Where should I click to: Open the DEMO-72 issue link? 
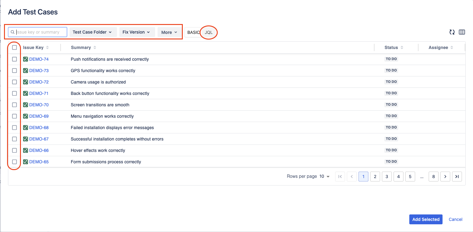[39, 82]
